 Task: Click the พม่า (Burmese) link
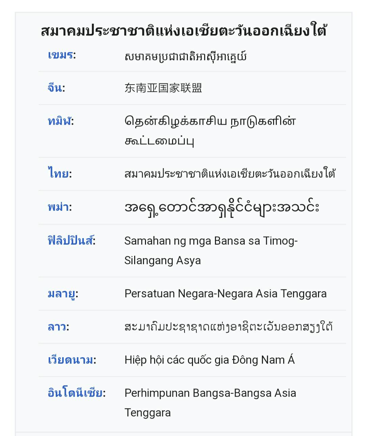pos(58,207)
